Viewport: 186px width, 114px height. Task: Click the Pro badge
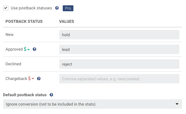68,8
